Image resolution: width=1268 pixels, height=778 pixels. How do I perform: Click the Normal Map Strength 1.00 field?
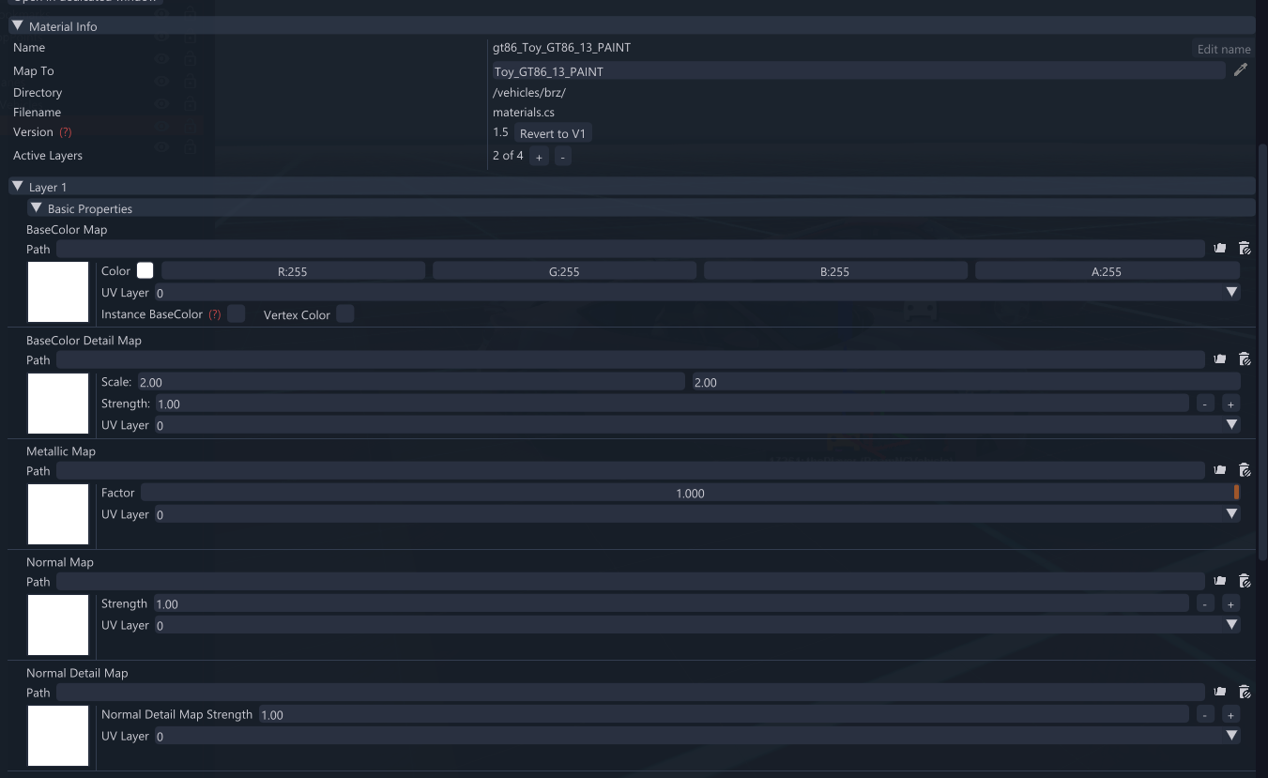tap(672, 603)
